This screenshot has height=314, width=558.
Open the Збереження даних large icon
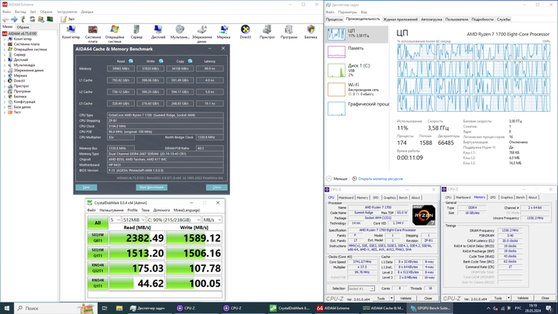coord(201,33)
